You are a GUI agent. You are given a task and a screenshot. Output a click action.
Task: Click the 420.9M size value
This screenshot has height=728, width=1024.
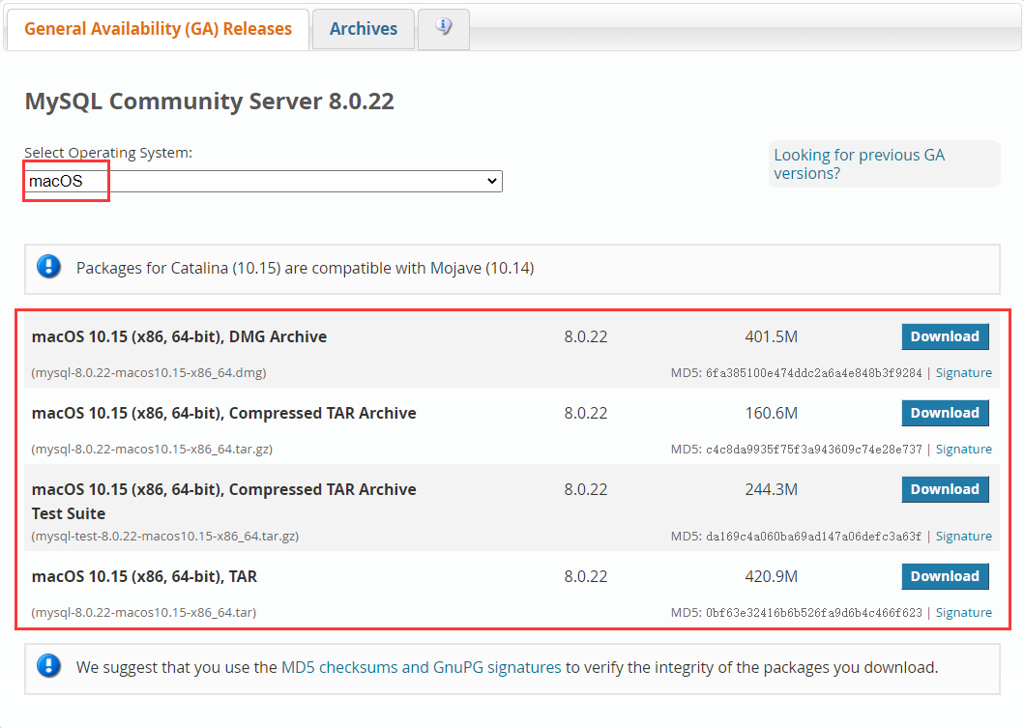pyautogui.click(x=772, y=576)
